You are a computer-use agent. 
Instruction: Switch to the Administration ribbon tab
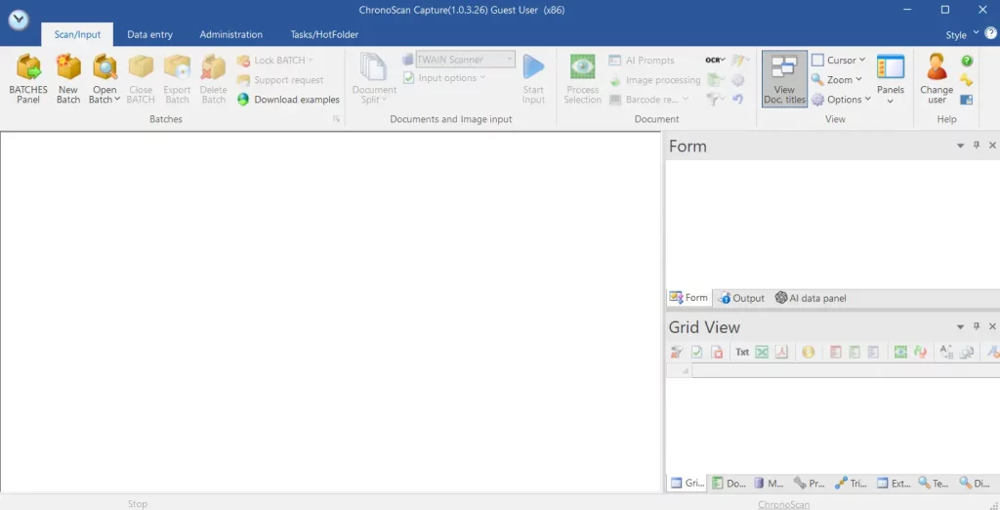(230, 34)
